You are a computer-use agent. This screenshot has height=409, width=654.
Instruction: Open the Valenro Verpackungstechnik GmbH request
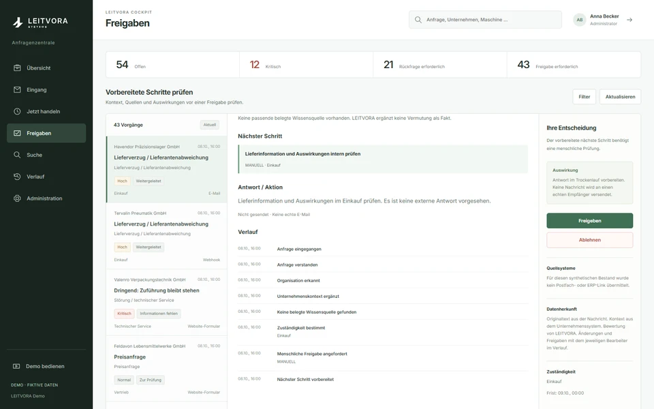[x=167, y=303]
